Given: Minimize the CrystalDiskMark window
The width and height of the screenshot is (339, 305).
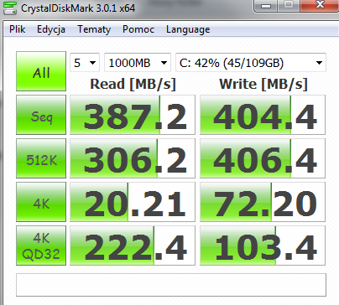Looking at the screenshot, I should [266, 6].
